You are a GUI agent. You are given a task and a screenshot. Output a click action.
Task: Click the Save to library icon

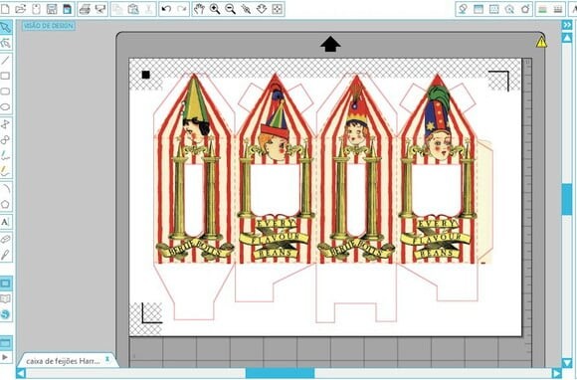click(67, 9)
